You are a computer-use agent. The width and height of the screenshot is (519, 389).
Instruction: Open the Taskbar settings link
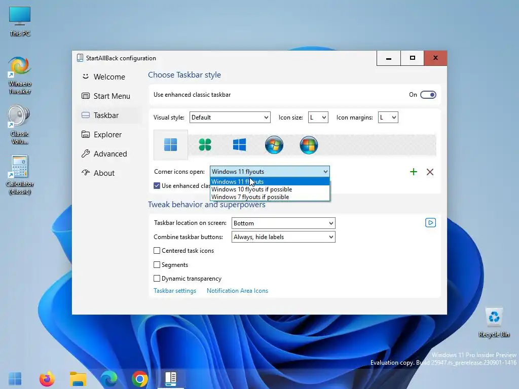coord(175,291)
